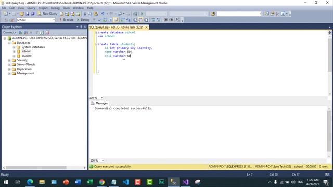Expand the Security folder

pyautogui.click(x=9, y=60)
